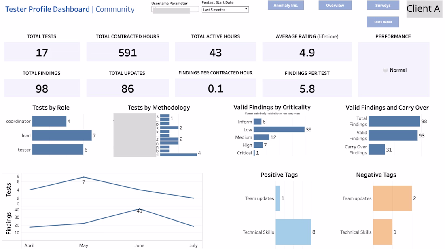Select the Tester Profile Dashboard title
This screenshot has width=445, height=249.
(47, 9)
